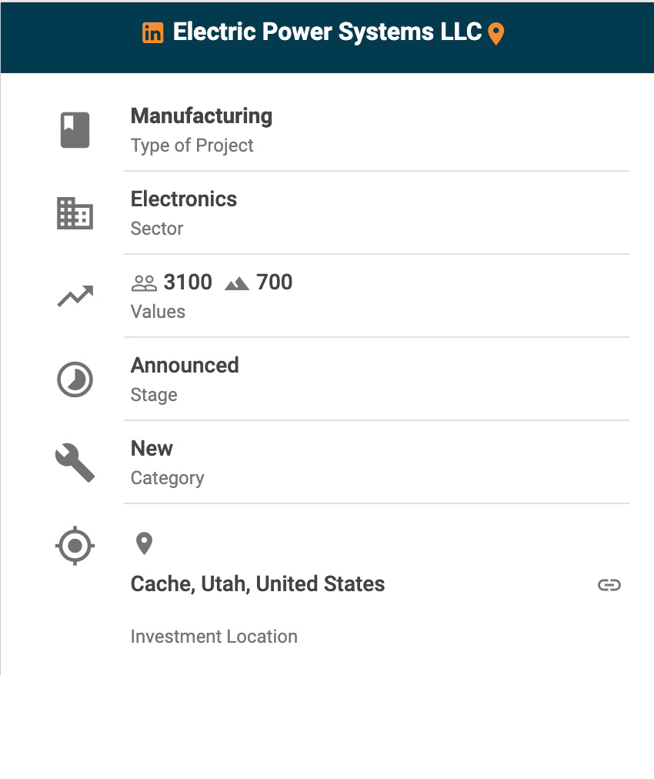The width and height of the screenshot is (654, 779).
Task: Click the trending-up arrow icon beside Values
Action: (x=75, y=296)
